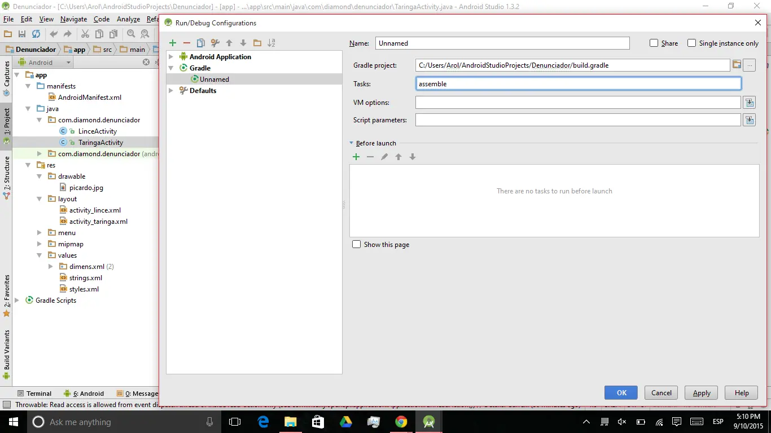Collapse the manifests folder

click(28, 86)
